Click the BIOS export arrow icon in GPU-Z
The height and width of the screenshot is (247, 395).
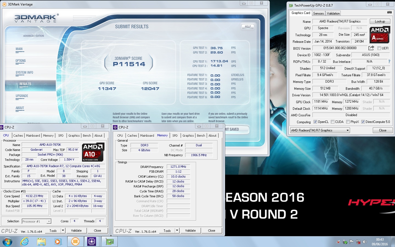coord(371,48)
